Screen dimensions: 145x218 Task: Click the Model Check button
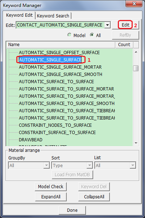(x=51, y=187)
